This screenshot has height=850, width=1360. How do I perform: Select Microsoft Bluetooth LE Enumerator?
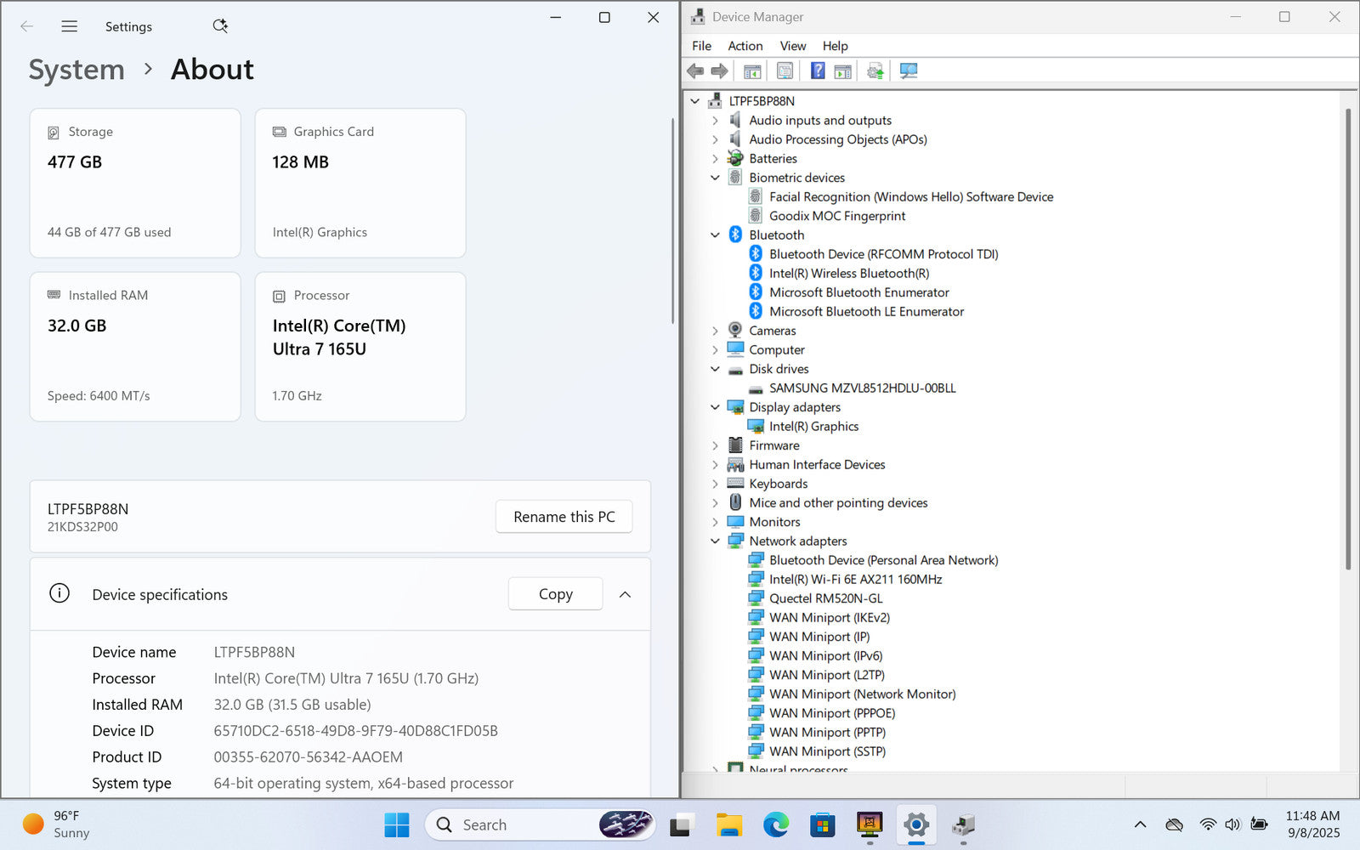[x=866, y=312]
